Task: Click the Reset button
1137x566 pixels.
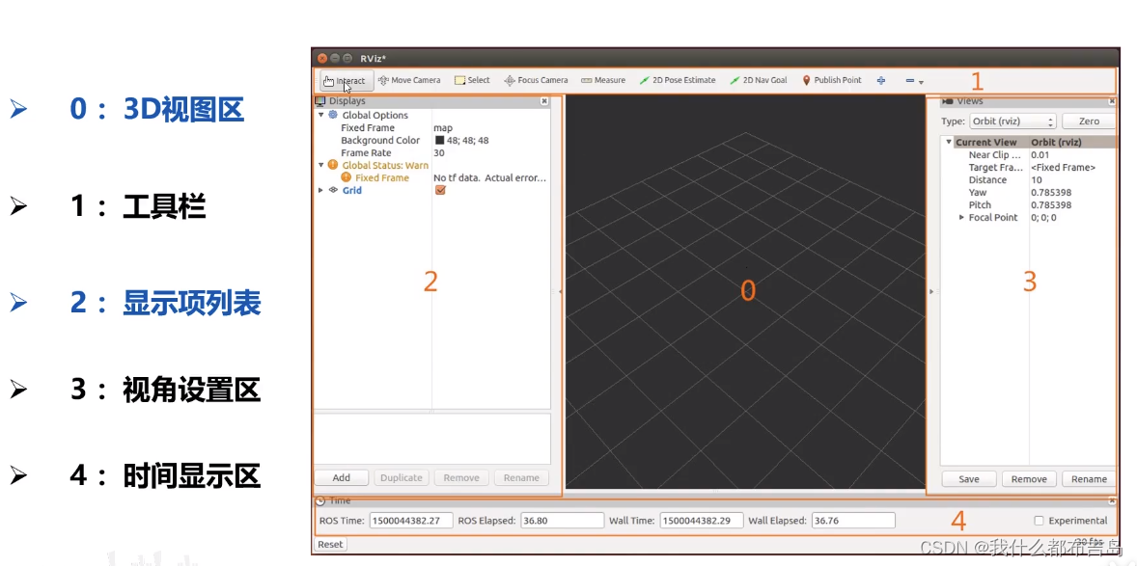Action: click(331, 544)
